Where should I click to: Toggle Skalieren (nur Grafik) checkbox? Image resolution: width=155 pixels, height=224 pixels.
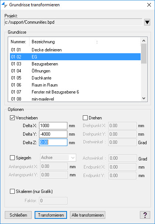tap(12, 191)
